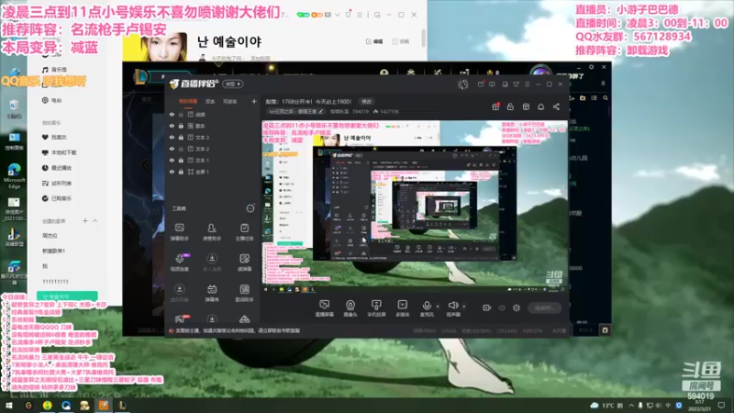Add a 摄像头 camera source
The height and width of the screenshot is (413, 734).
(350, 308)
